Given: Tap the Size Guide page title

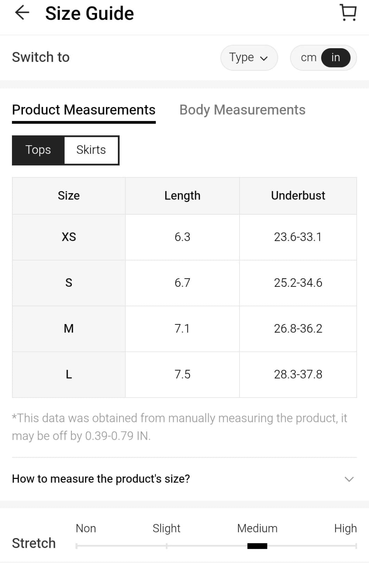Looking at the screenshot, I should (x=89, y=13).
